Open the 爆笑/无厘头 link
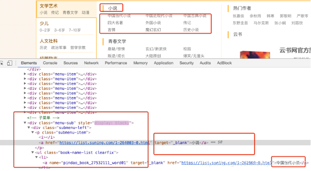The height and width of the screenshot is (171, 311). [194, 56]
